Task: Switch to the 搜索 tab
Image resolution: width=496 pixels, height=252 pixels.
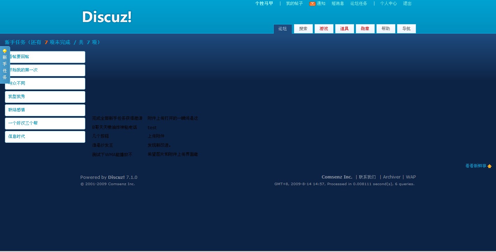Action: click(303, 29)
